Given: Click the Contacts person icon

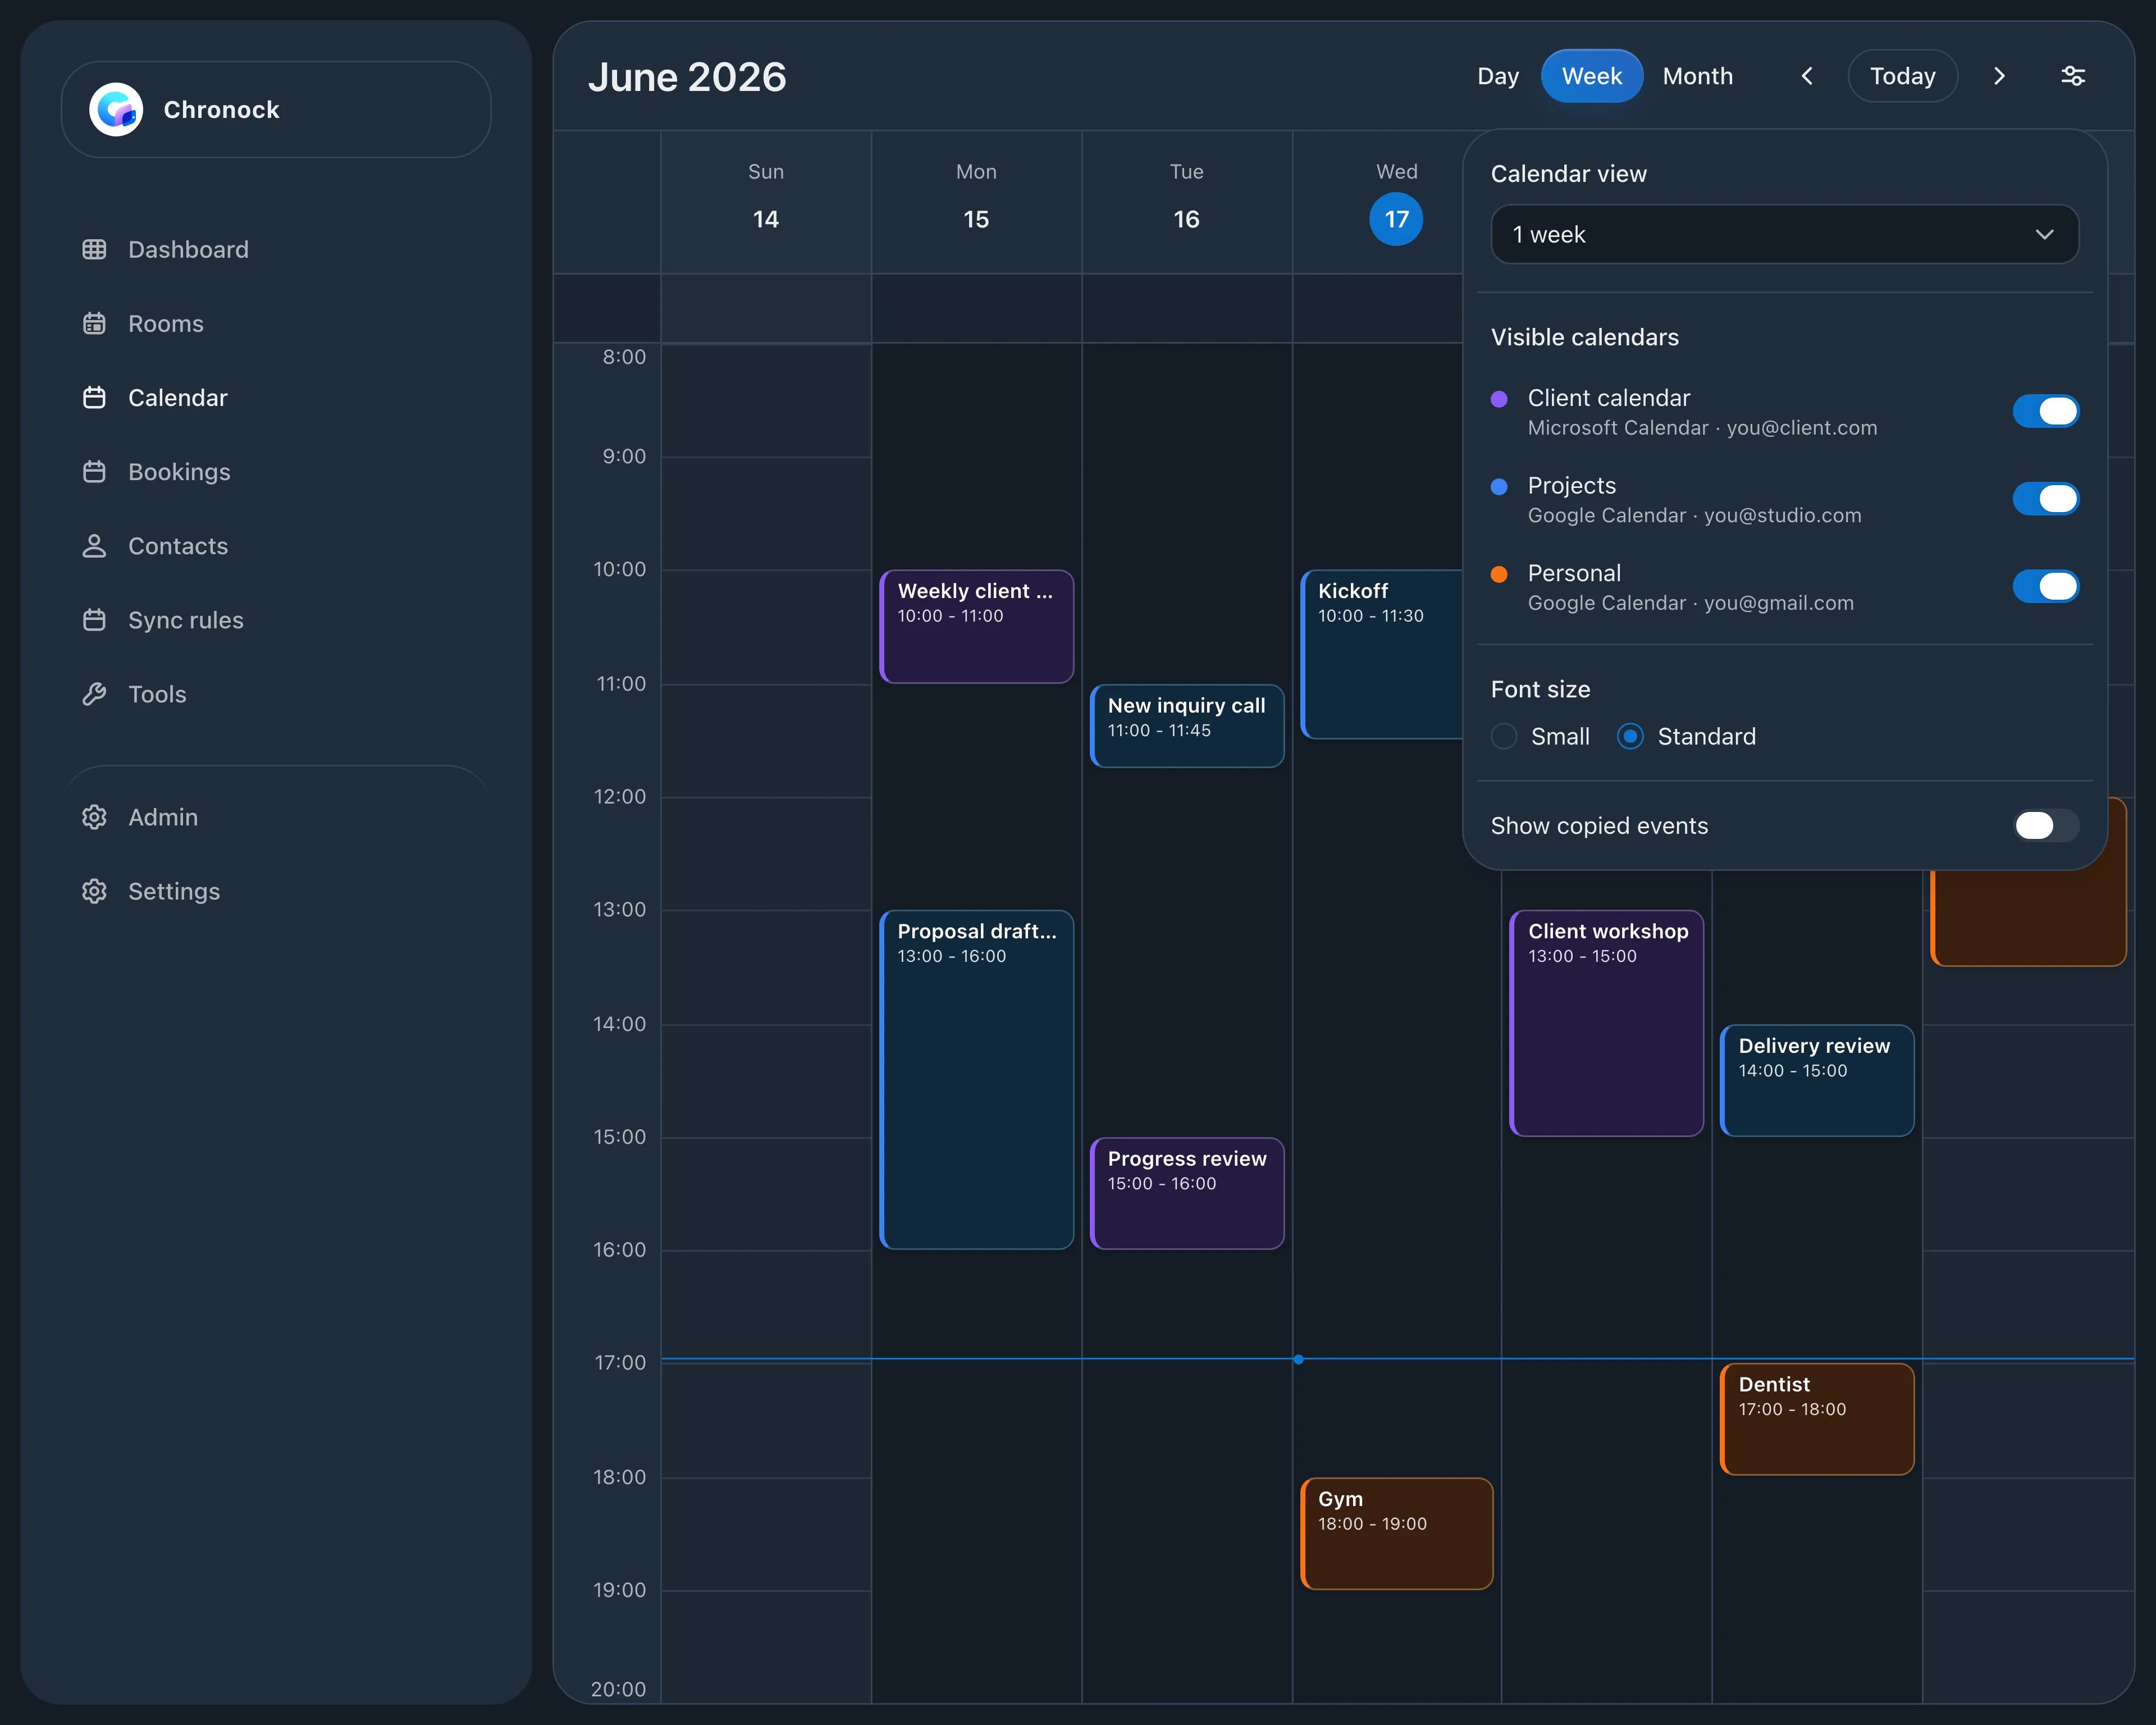Looking at the screenshot, I should (x=94, y=546).
